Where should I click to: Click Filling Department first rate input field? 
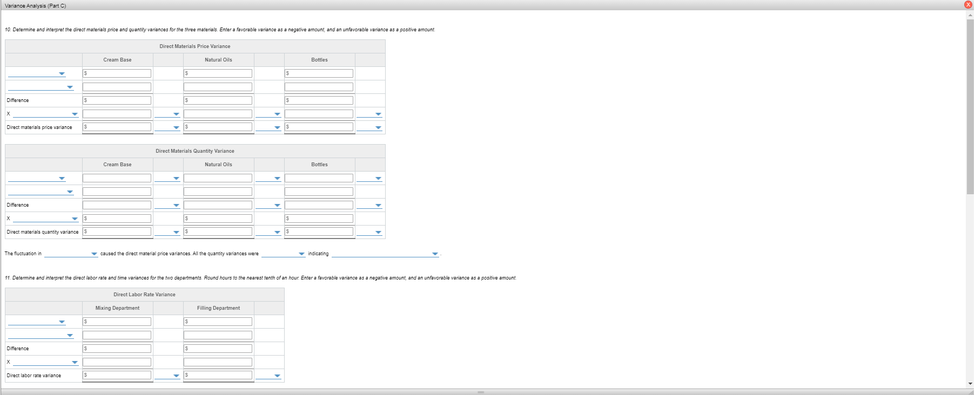click(x=218, y=322)
